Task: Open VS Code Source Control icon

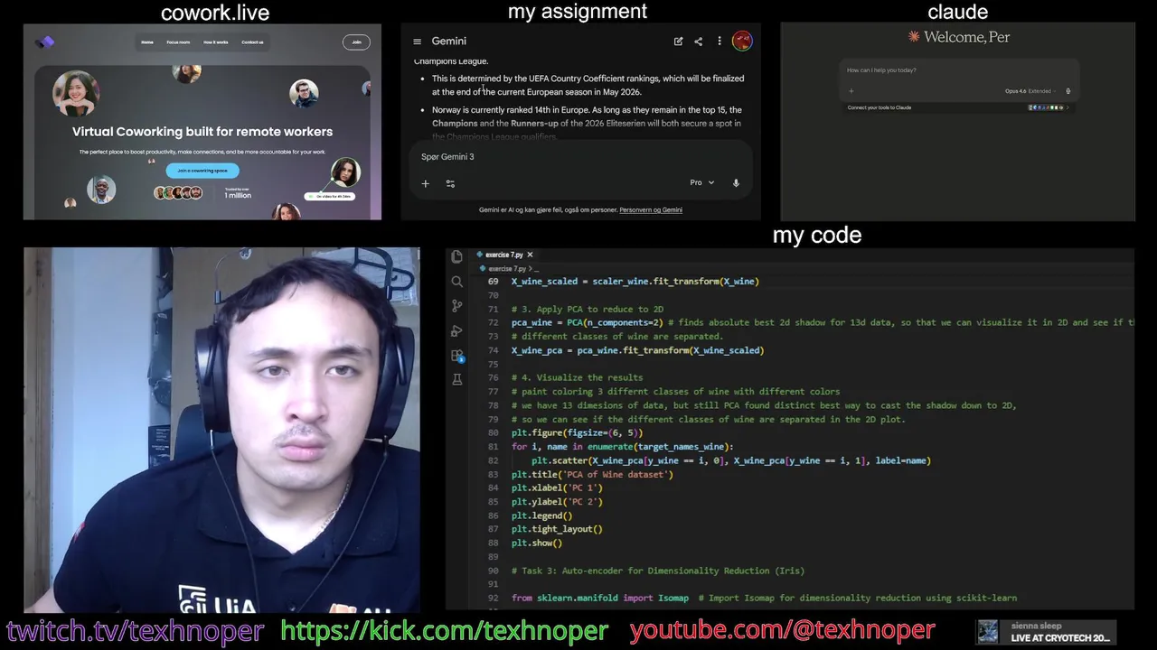Action: pos(457,307)
